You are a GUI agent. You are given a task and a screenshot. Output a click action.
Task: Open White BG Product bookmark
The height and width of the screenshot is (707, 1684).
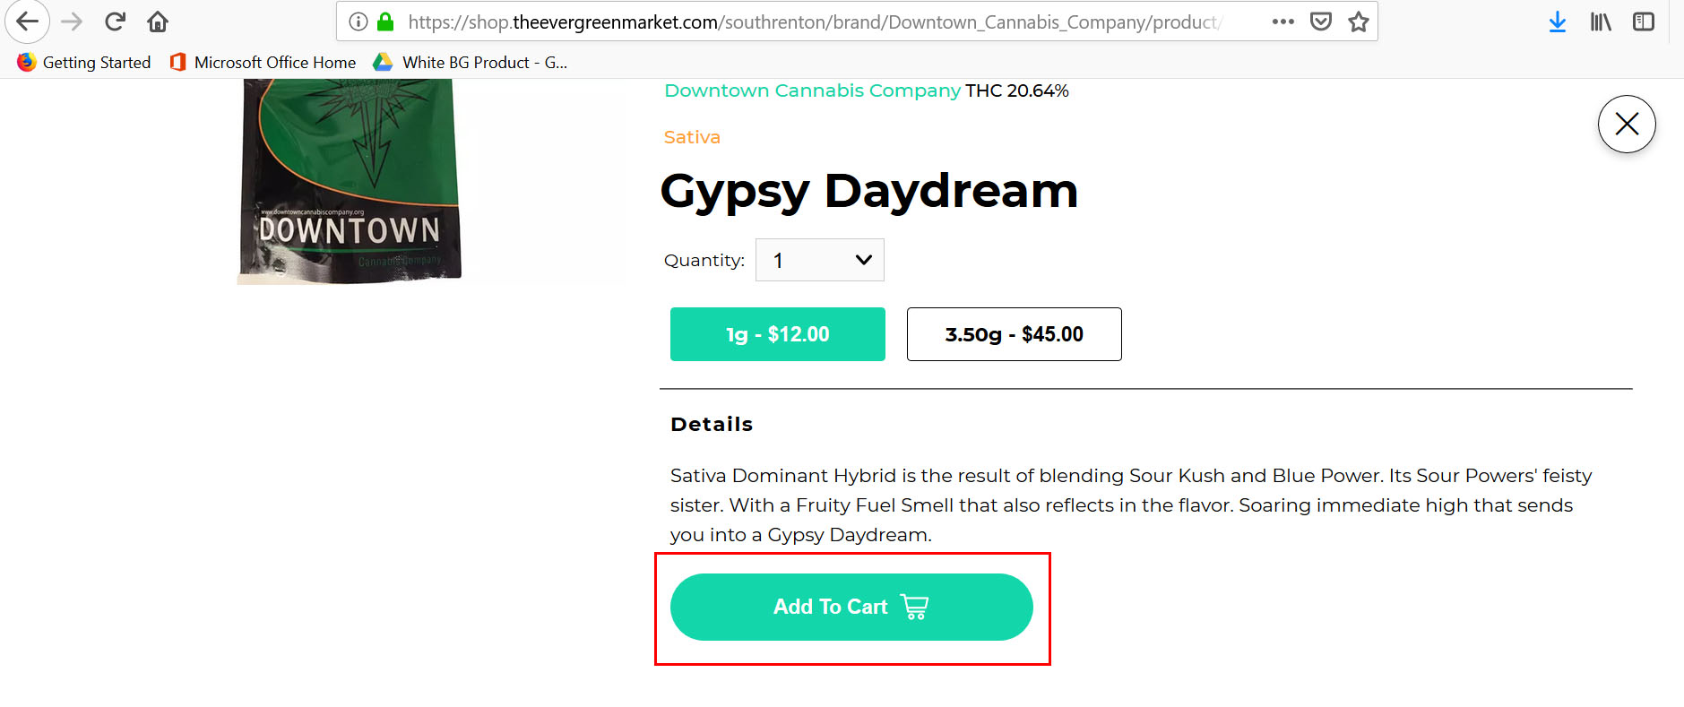[471, 62]
